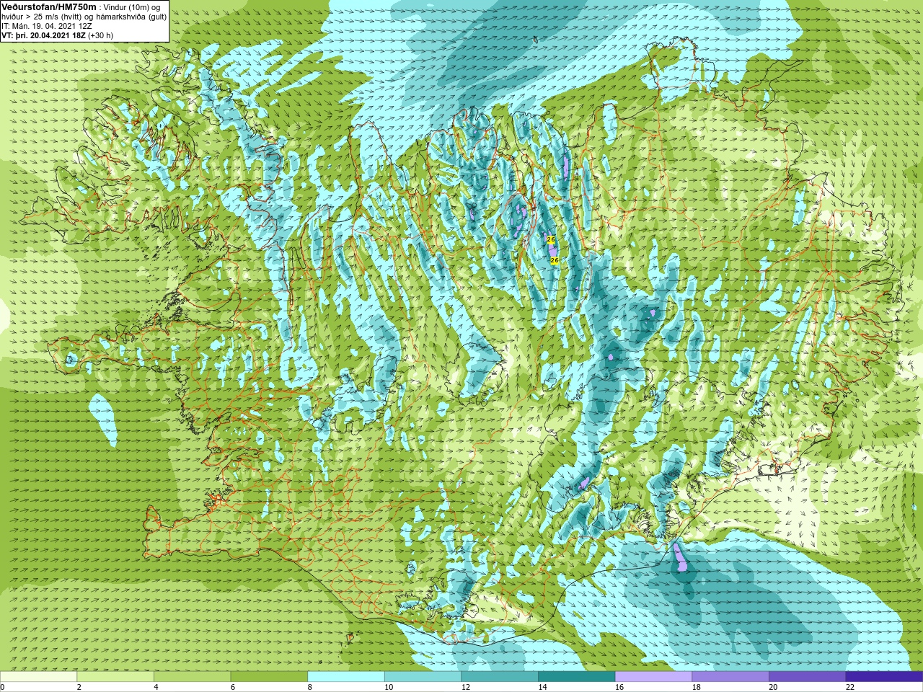The image size is (923, 692).
Task: Click the legend scale label 20
Action: click(x=773, y=687)
